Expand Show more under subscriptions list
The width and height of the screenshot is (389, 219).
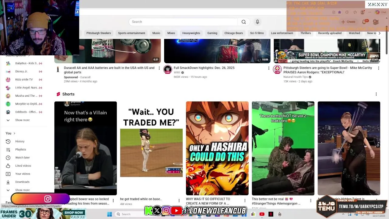[22, 120]
